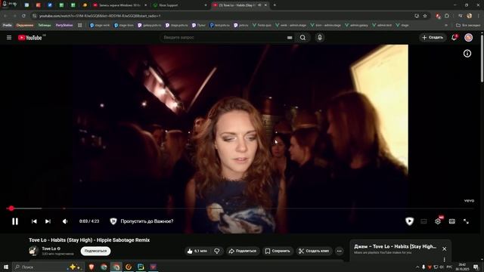Exit full screen mode icon
Screen dimensions: 484x272
tap(466, 221)
